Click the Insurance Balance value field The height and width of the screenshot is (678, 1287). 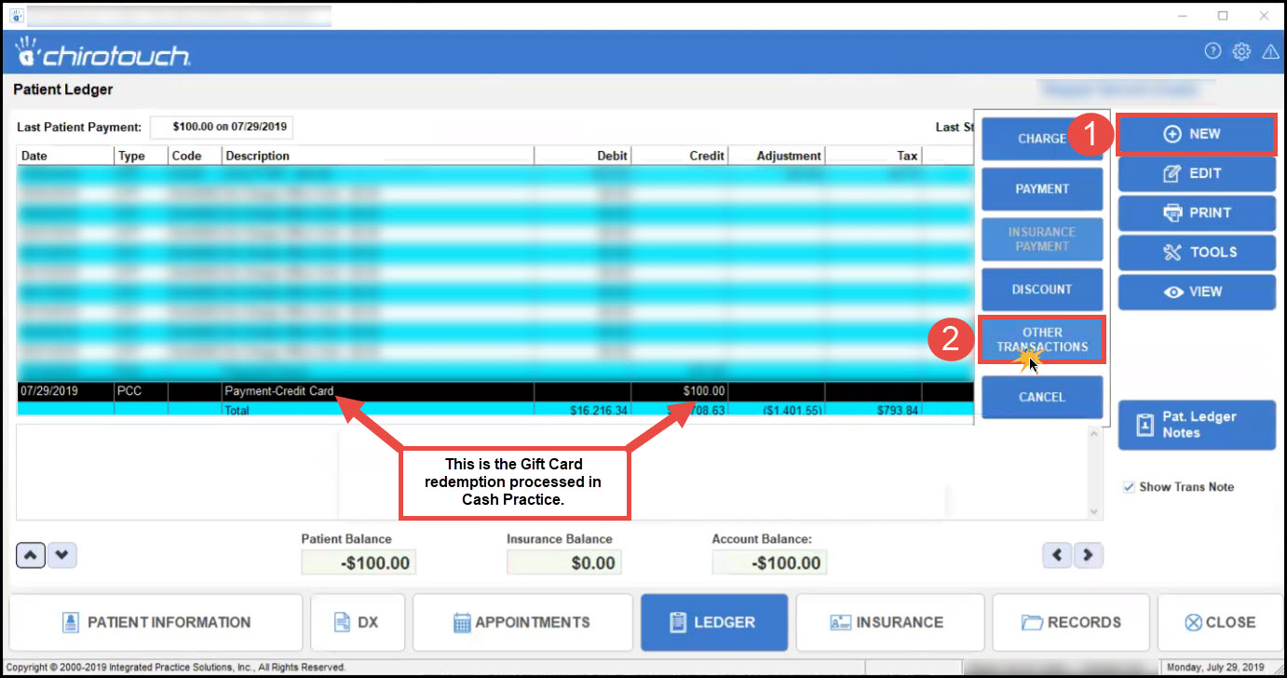click(x=564, y=563)
